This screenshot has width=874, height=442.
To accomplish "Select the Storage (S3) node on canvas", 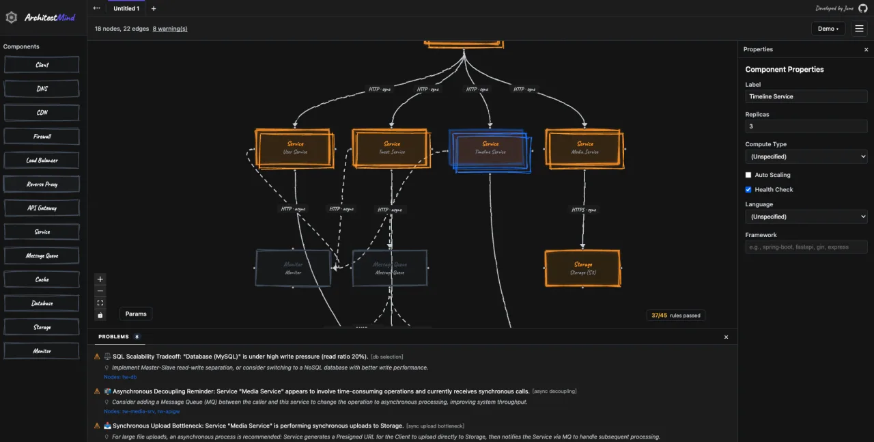I will click(x=582, y=268).
